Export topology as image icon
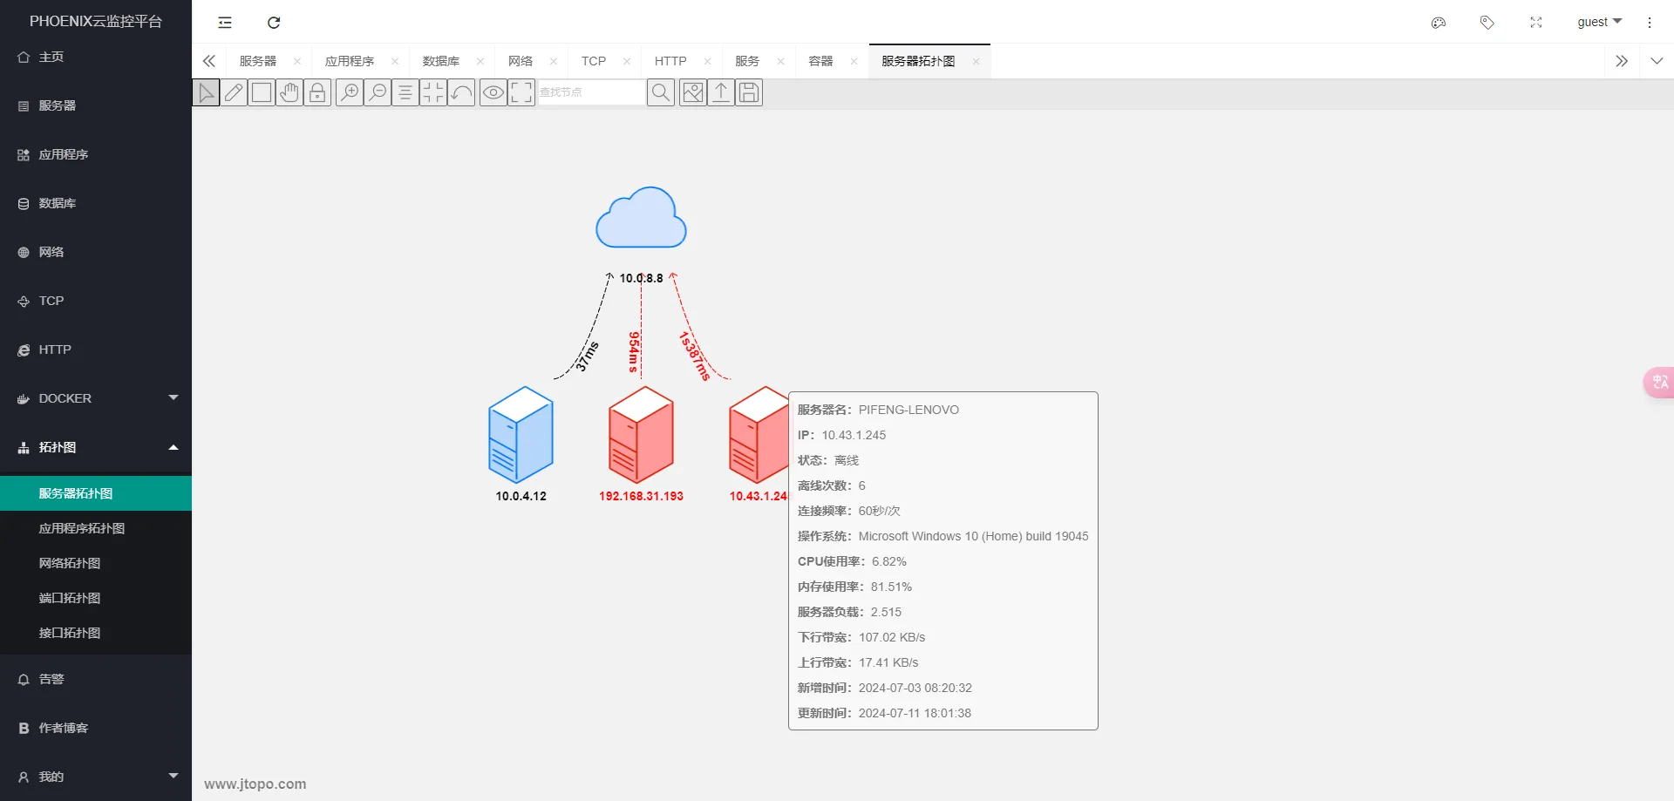This screenshot has height=801, width=1674. [693, 92]
